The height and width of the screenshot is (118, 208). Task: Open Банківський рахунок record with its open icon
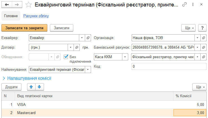click(x=203, y=47)
